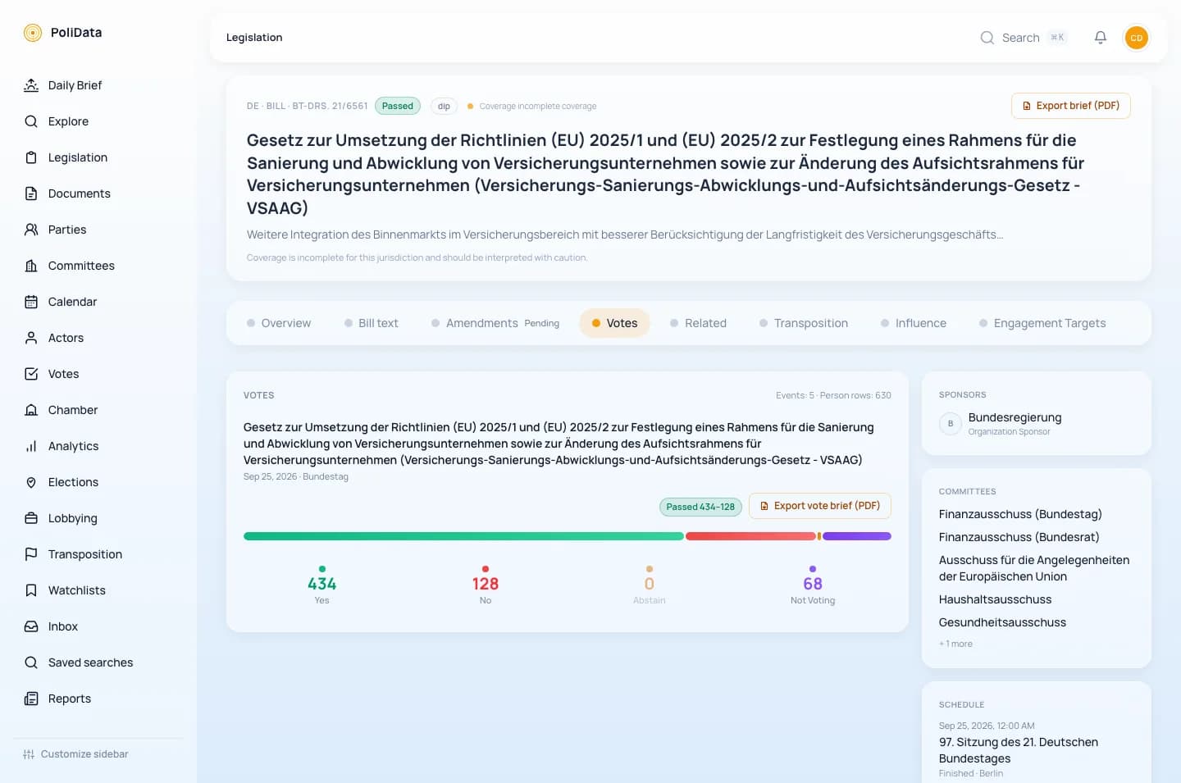
Task: Click the Parties people icon
Action: pyautogui.click(x=31, y=230)
